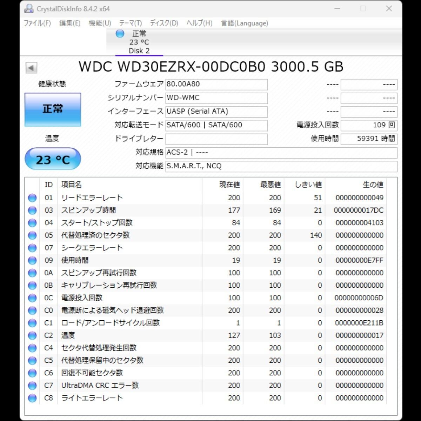Click the CrystalDiskInfo title bar app icon
The image size is (421, 421).
coord(29,9)
